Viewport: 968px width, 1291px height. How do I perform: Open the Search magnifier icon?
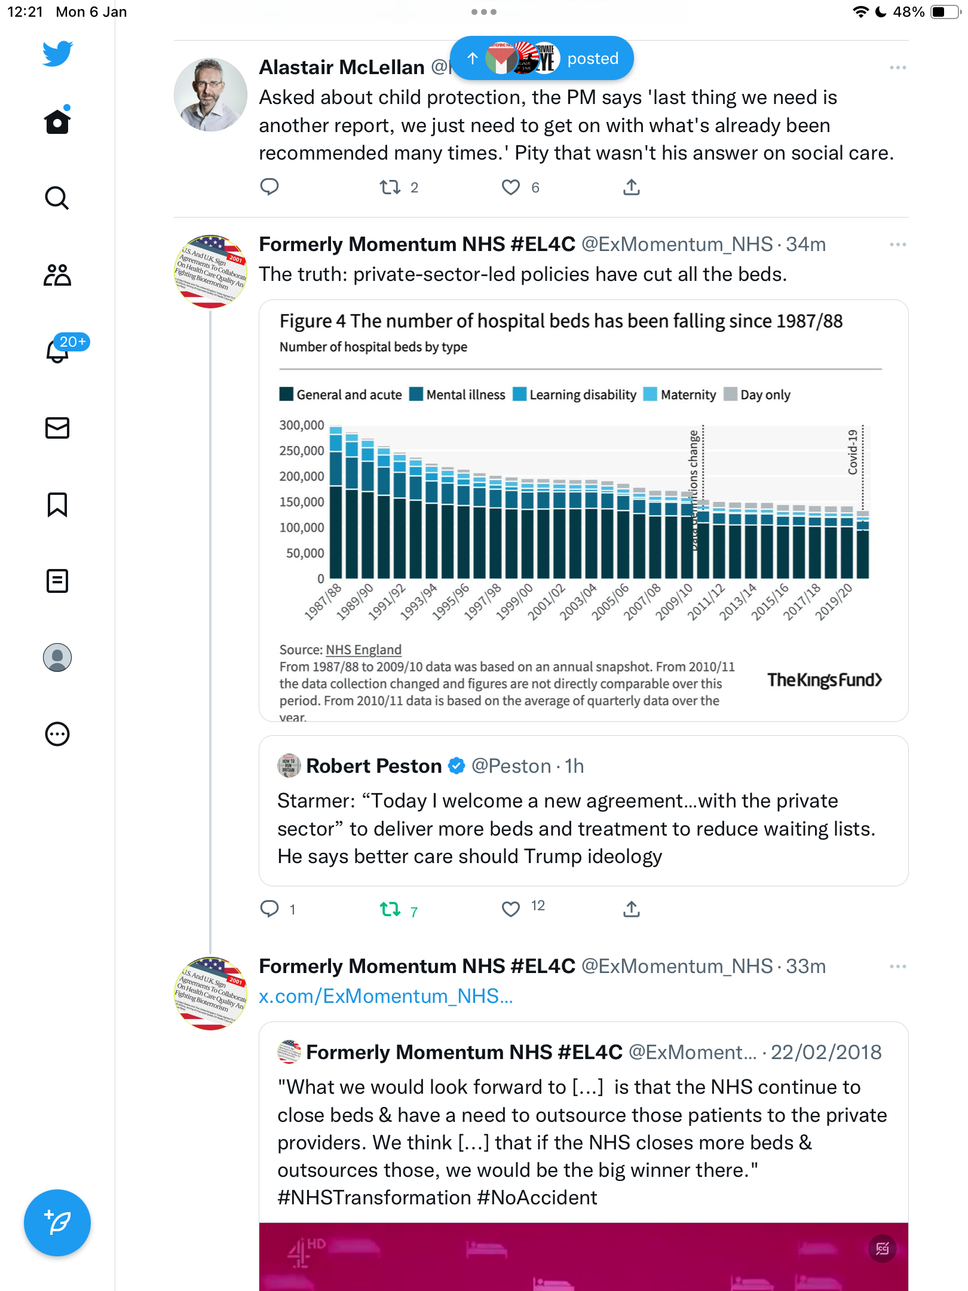click(x=57, y=198)
